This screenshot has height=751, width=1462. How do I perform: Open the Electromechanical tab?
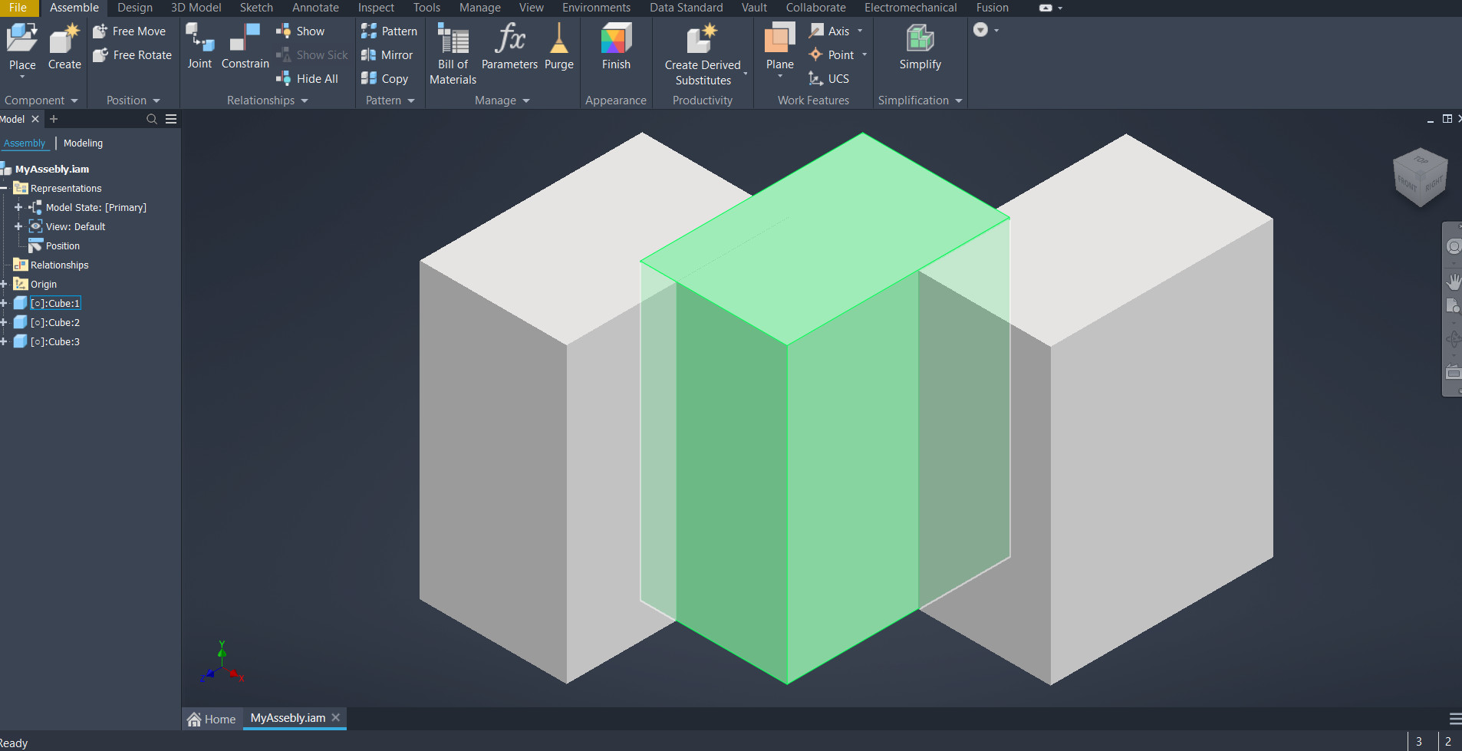(x=910, y=8)
